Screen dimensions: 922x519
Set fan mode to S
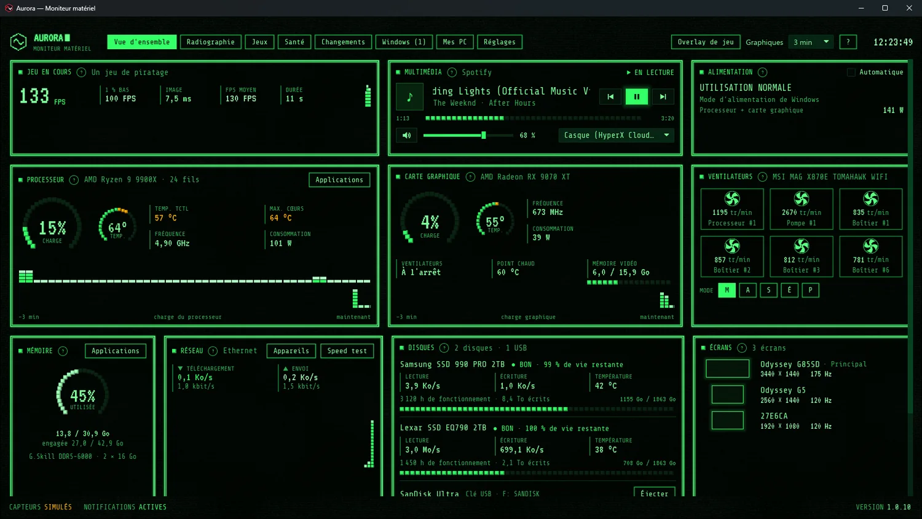769,290
